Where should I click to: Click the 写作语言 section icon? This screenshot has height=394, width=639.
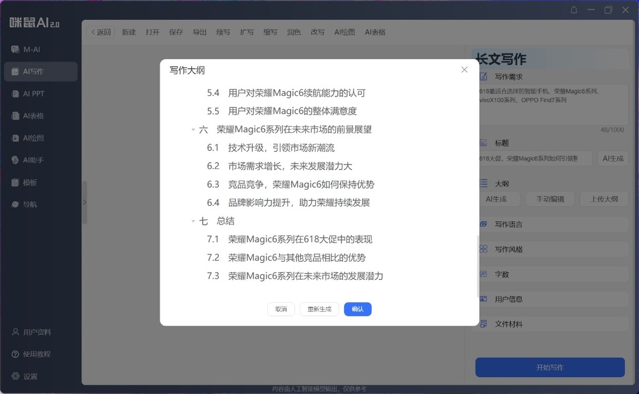(x=483, y=224)
